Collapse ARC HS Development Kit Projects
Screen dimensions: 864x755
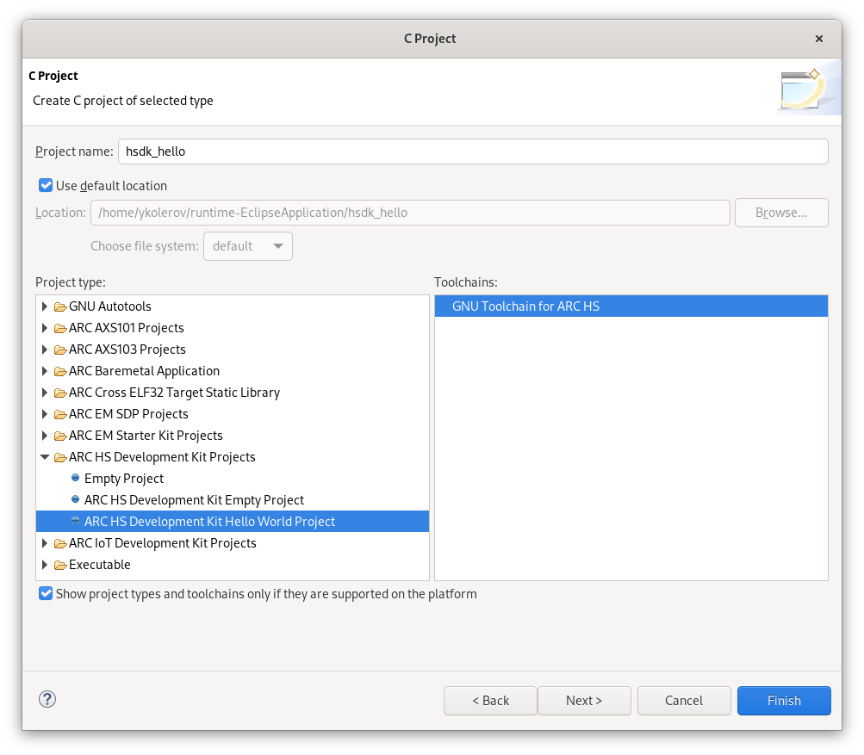[44, 456]
